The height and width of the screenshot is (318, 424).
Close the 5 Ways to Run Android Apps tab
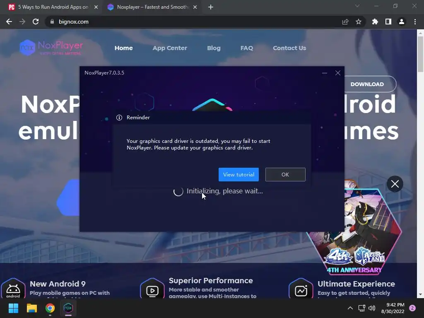click(x=96, y=7)
